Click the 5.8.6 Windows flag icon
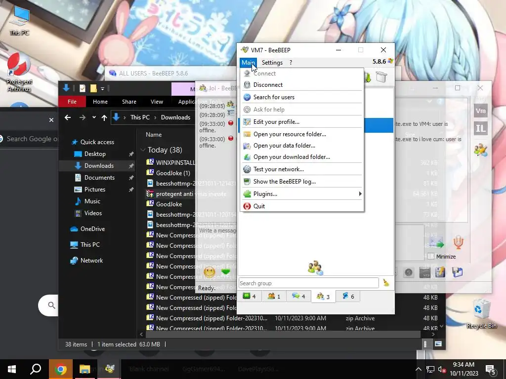Image resolution: width=506 pixels, height=379 pixels. click(x=390, y=61)
